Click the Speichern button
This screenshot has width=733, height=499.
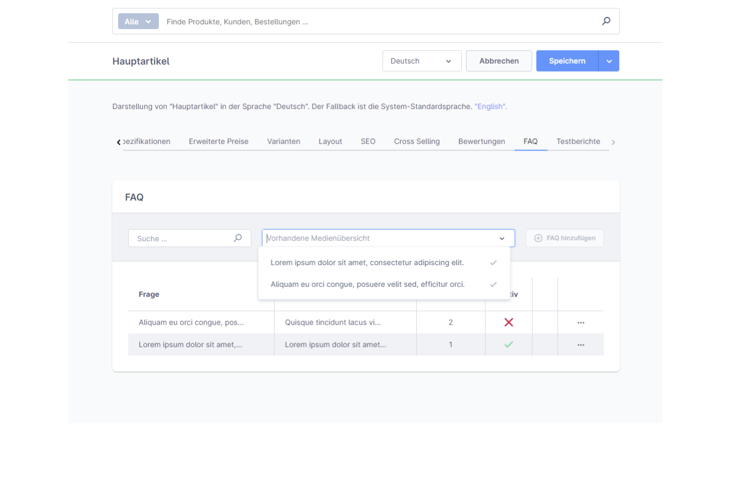coord(567,61)
